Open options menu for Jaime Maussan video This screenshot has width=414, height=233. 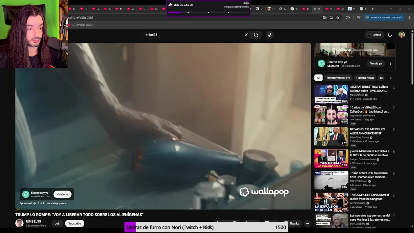394,151
